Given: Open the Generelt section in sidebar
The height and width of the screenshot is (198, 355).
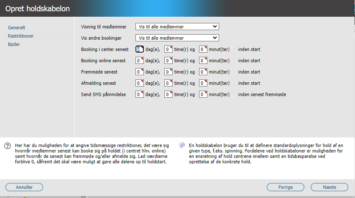Looking at the screenshot, I should click(17, 28).
